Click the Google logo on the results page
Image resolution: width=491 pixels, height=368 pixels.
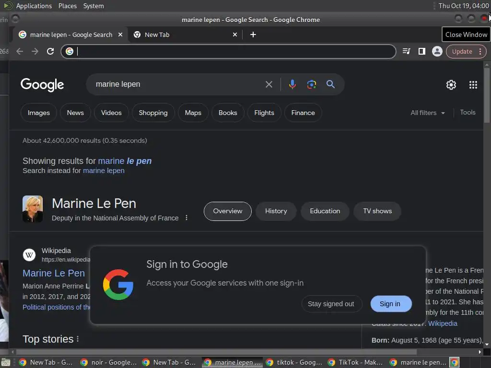[x=42, y=85]
